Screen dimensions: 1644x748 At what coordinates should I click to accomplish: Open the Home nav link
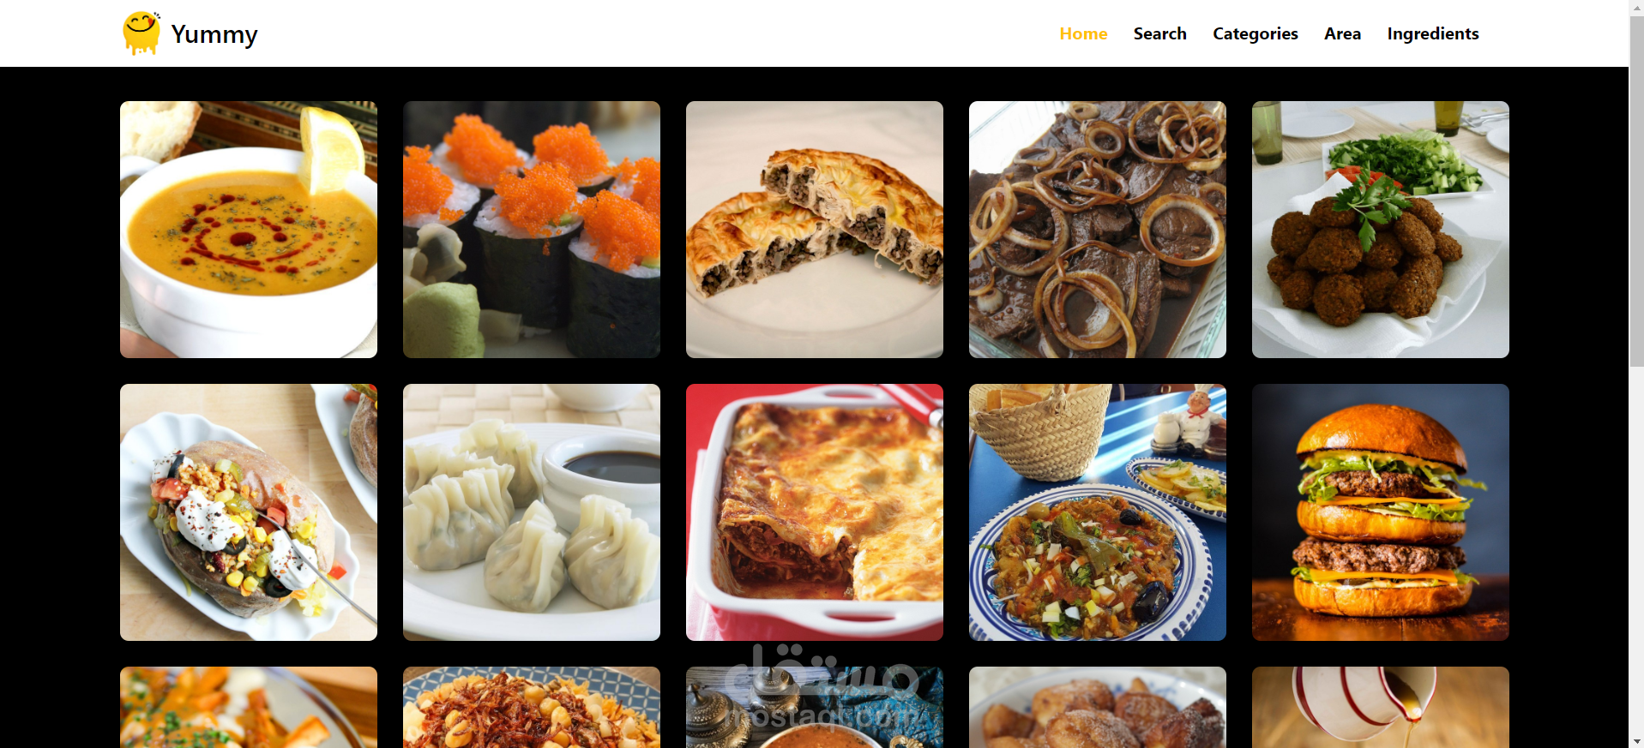(x=1083, y=33)
